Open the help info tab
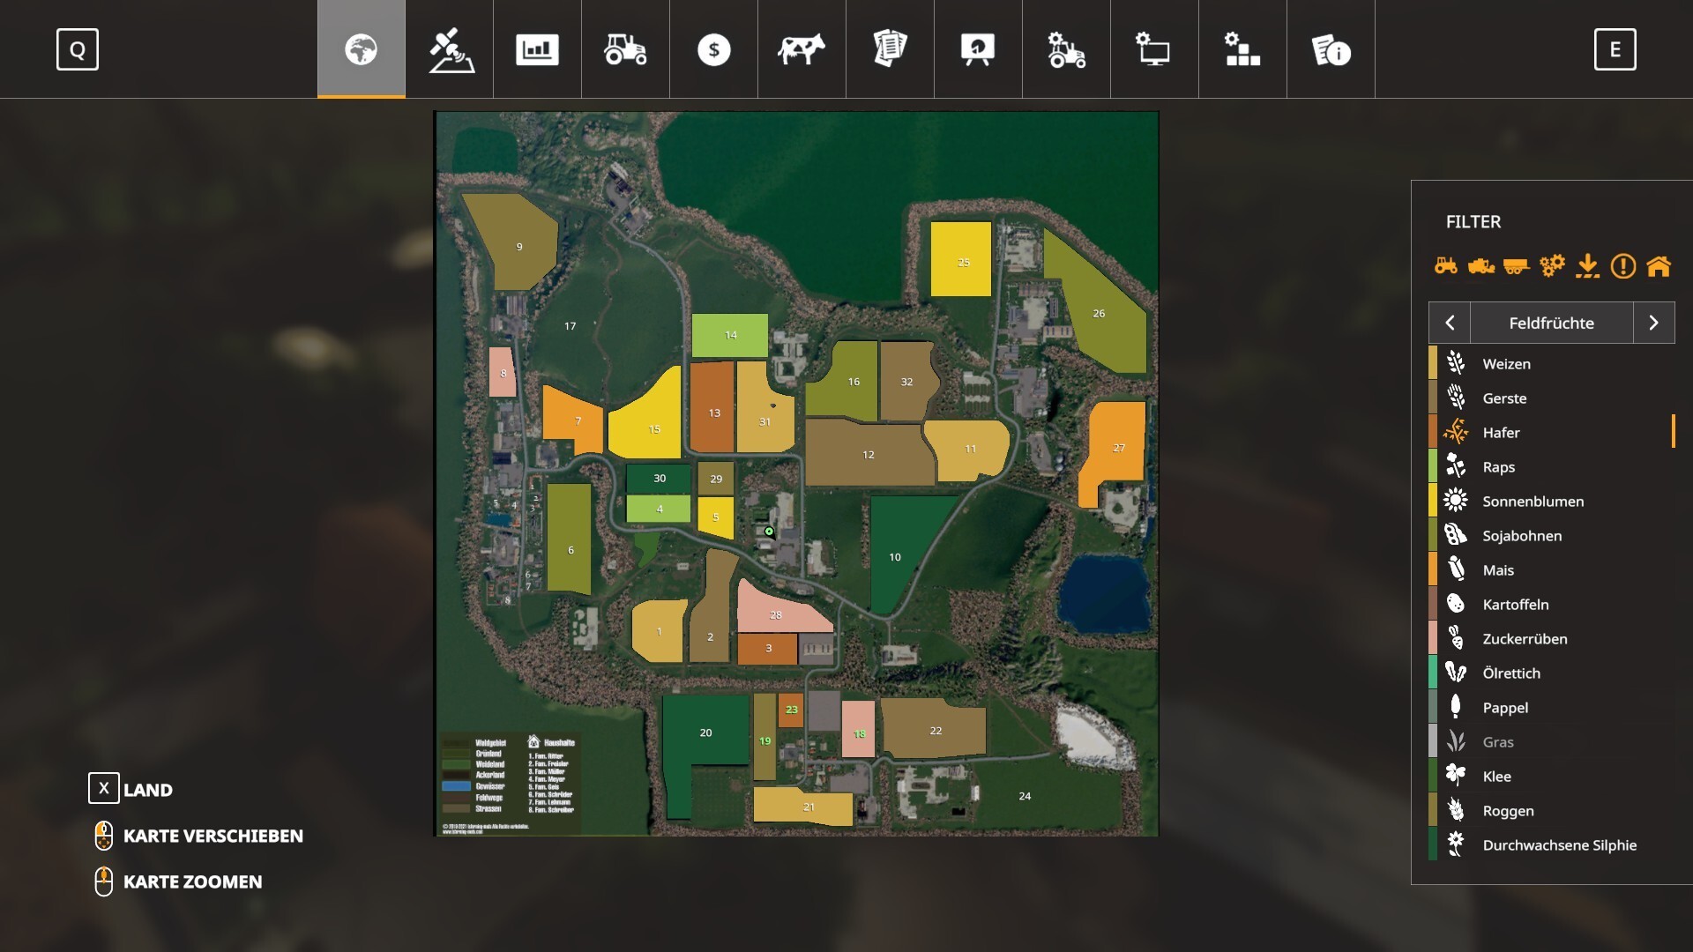 coord(1331,49)
